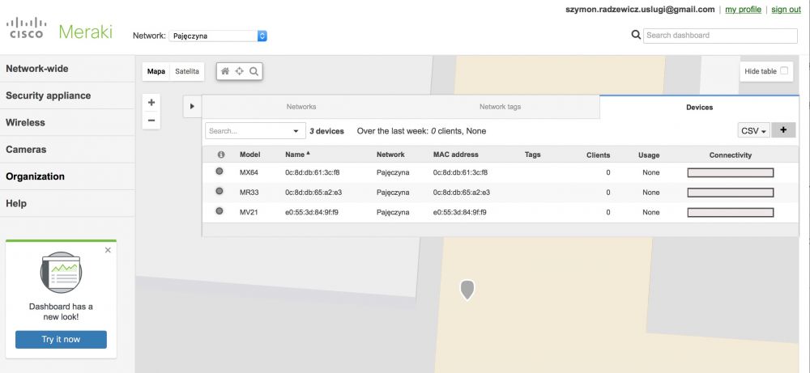Click the dashboard search magnifier icon
Image resolution: width=810 pixels, height=373 pixels.
point(636,35)
